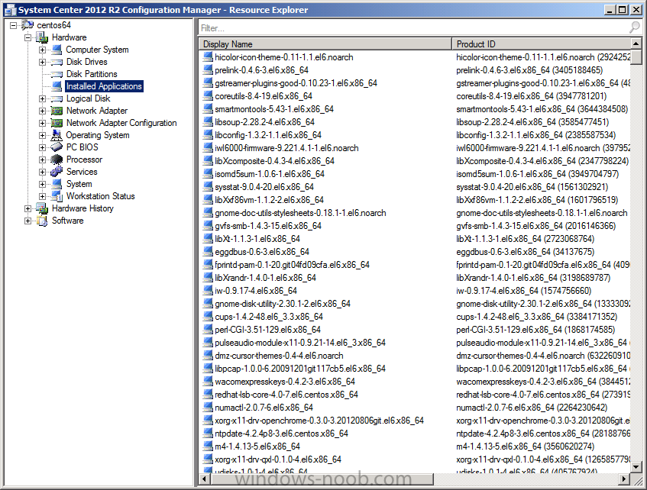Click the centos64 computer icon
647x490 pixels.
[27, 24]
